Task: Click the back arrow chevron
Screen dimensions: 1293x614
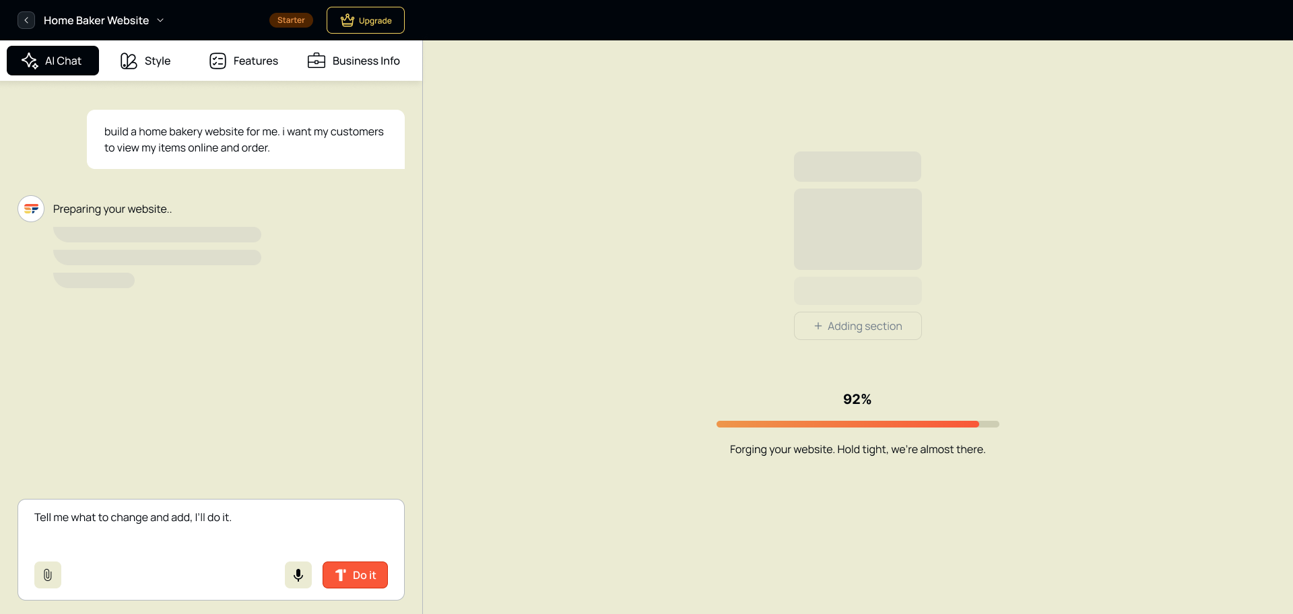Action: coord(26,20)
